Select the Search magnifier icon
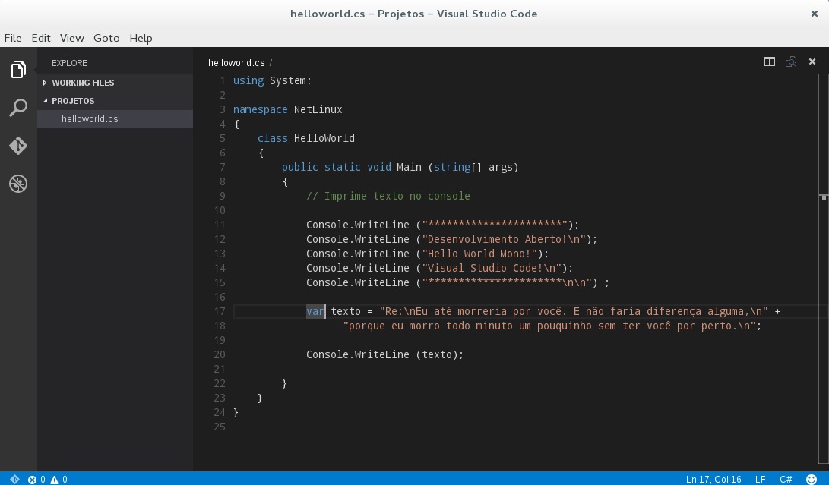The image size is (829, 485). click(18, 107)
